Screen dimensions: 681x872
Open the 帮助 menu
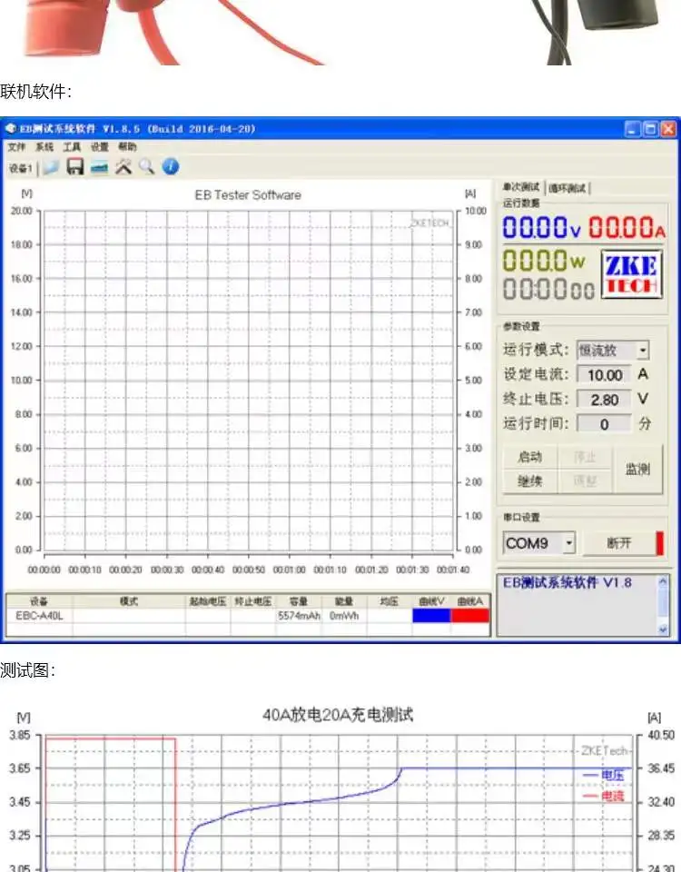point(127,147)
